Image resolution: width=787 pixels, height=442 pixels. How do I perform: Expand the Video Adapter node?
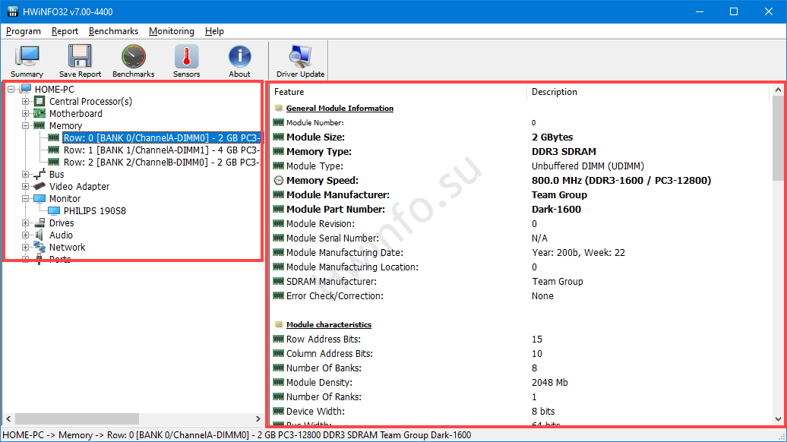[26, 187]
